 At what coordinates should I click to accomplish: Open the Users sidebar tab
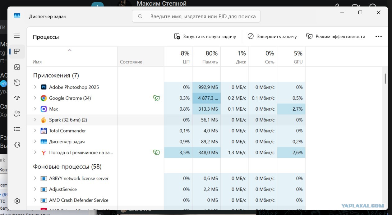[x=17, y=114]
